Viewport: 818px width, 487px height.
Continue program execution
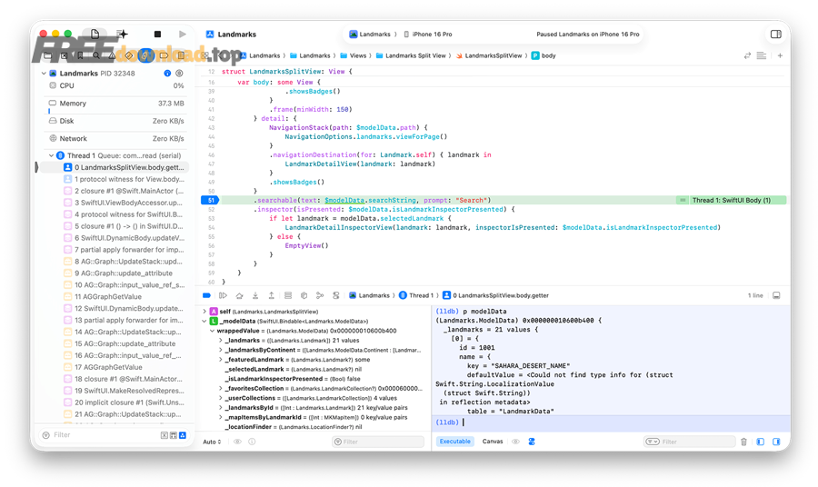click(x=224, y=295)
